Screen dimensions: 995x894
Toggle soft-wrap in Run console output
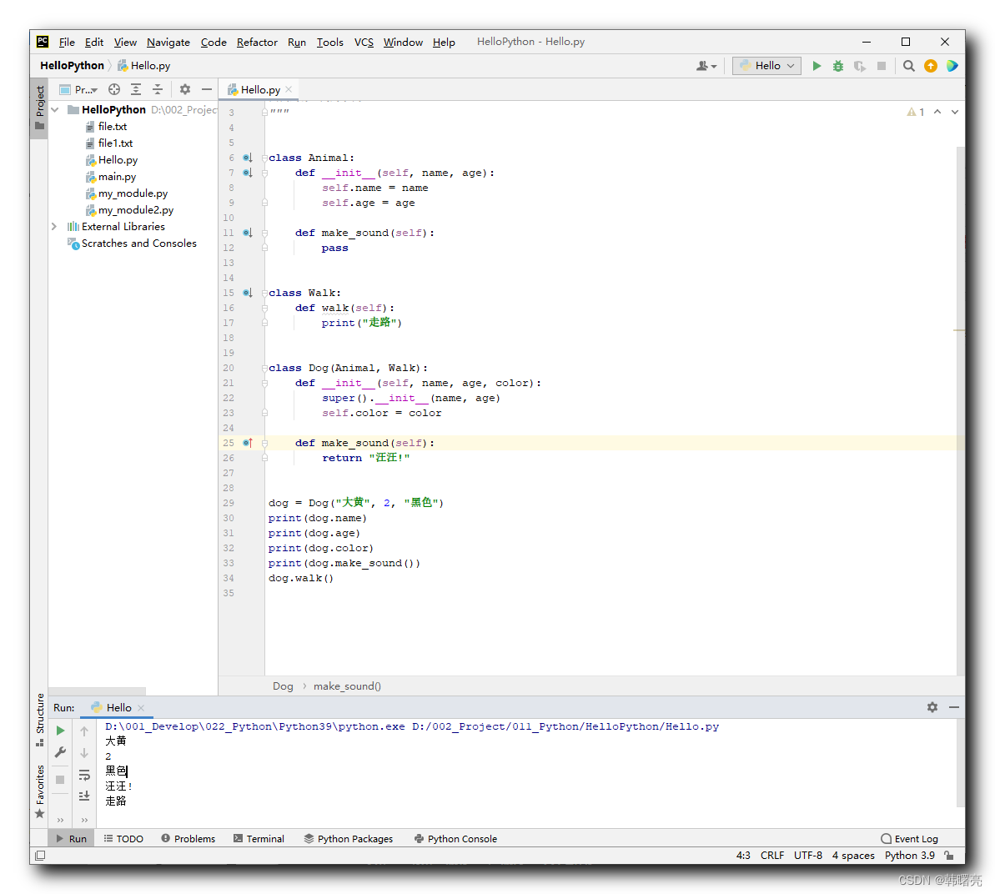pyautogui.click(x=84, y=775)
